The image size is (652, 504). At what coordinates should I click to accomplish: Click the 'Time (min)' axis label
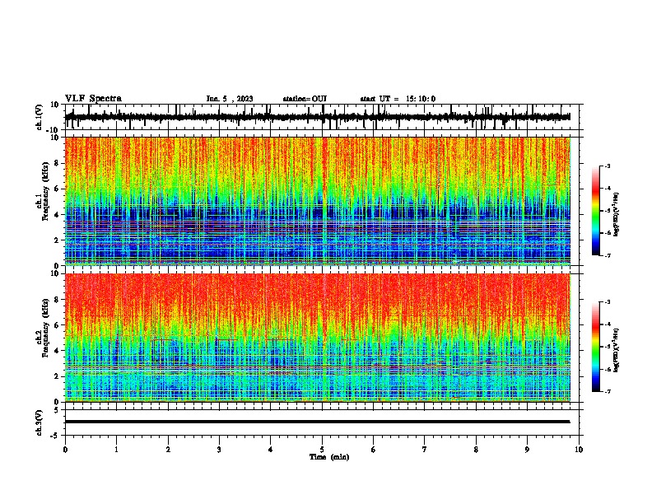pos(329,457)
